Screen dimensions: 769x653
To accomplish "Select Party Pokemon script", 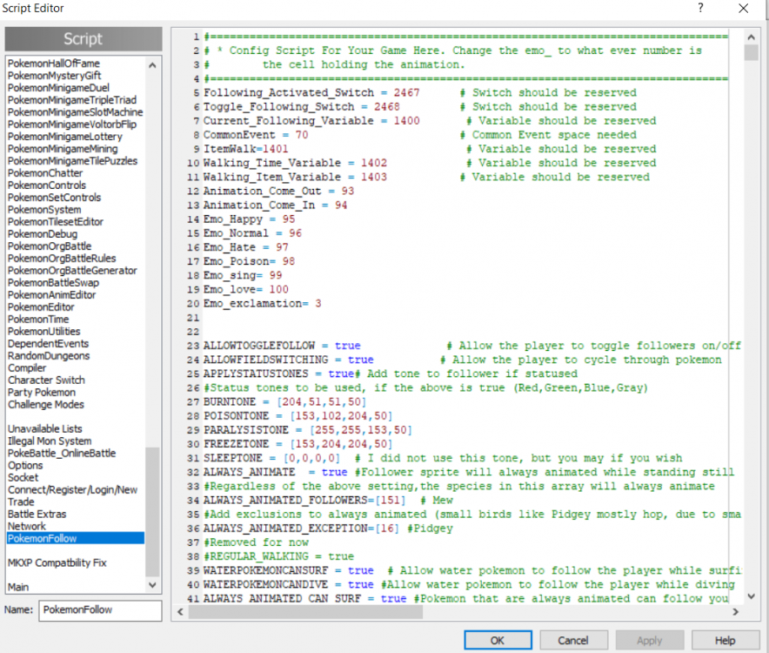I will coord(42,393).
